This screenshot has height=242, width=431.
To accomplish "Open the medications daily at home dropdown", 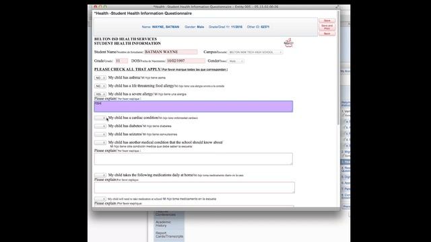I will pyautogui.click(x=100, y=175).
